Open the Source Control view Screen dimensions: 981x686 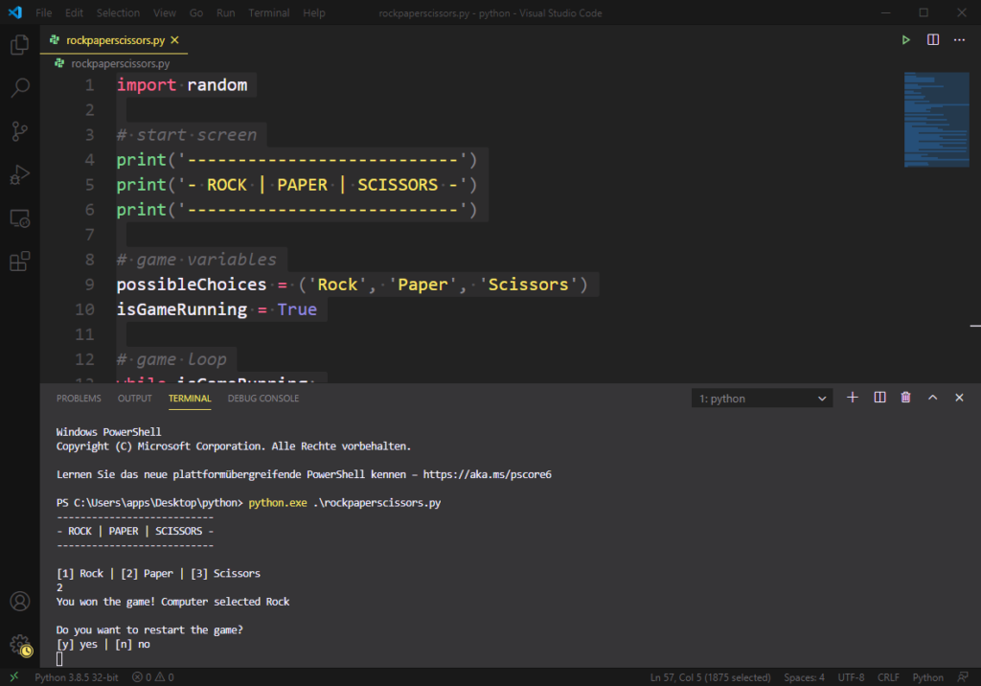19,131
